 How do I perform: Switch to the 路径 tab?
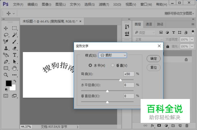point(160,24)
